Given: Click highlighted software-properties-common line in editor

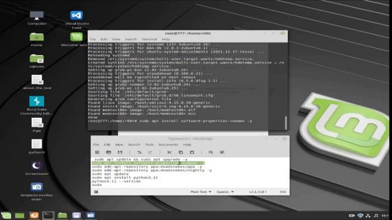Looking at the screenshot, I should pos(148,163).
